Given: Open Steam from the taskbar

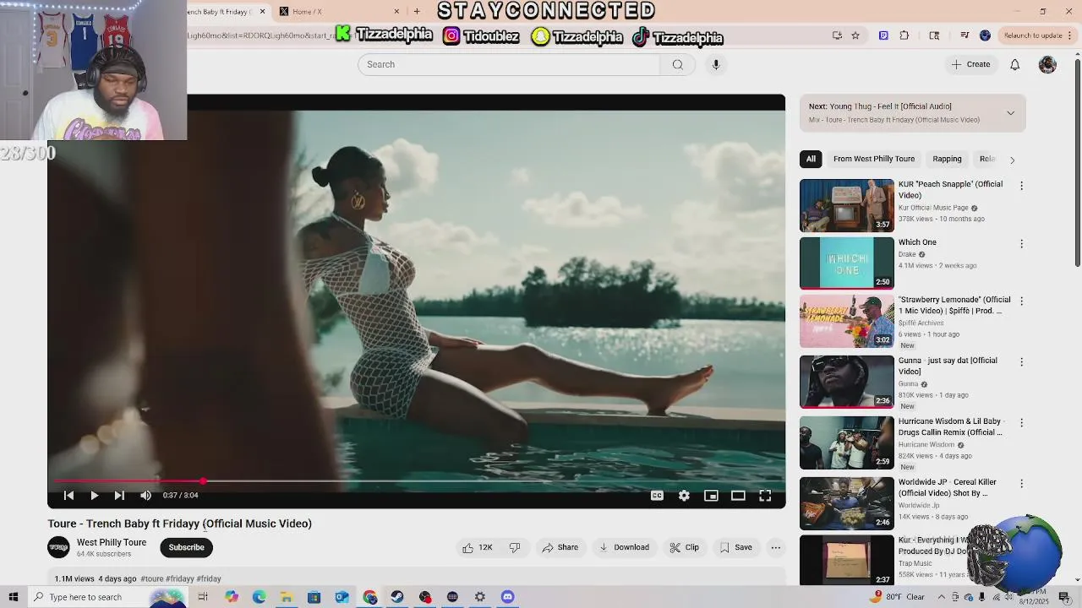Looking at the screenshot, I should [396, 597].
